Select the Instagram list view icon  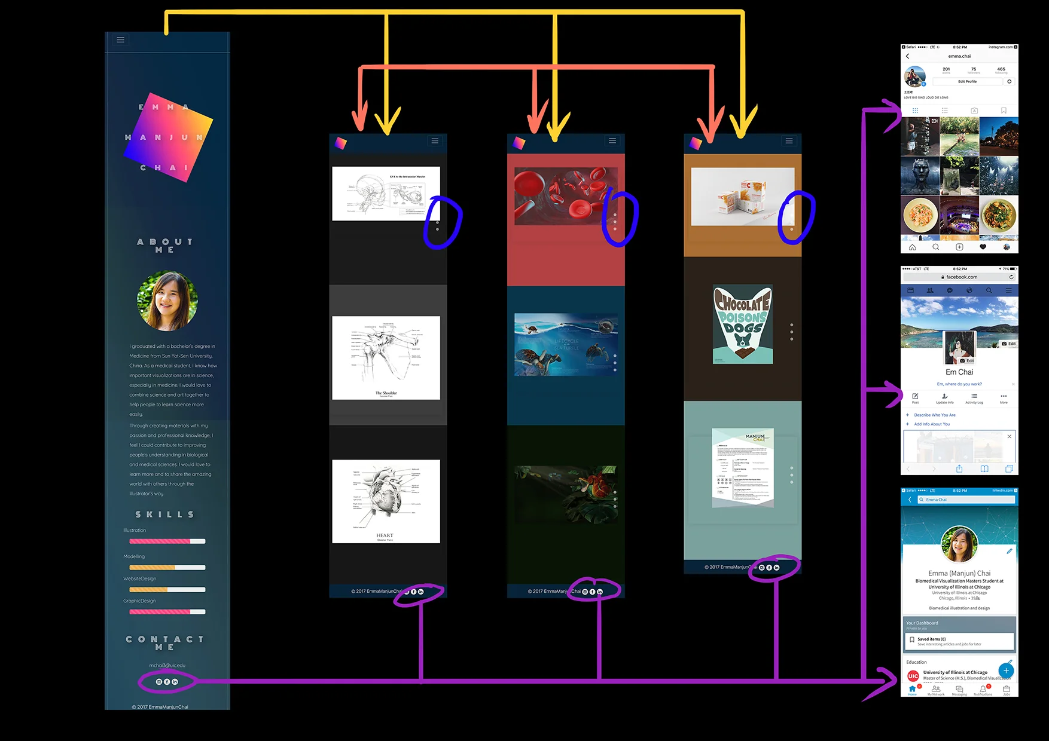945,111
